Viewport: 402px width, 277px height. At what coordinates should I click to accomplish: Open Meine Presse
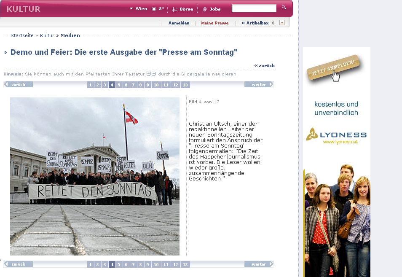[214, 23]
